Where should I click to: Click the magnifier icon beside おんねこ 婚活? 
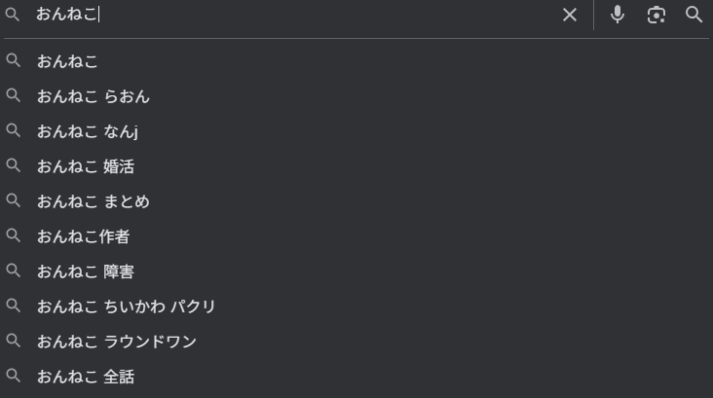click(14, 166)
